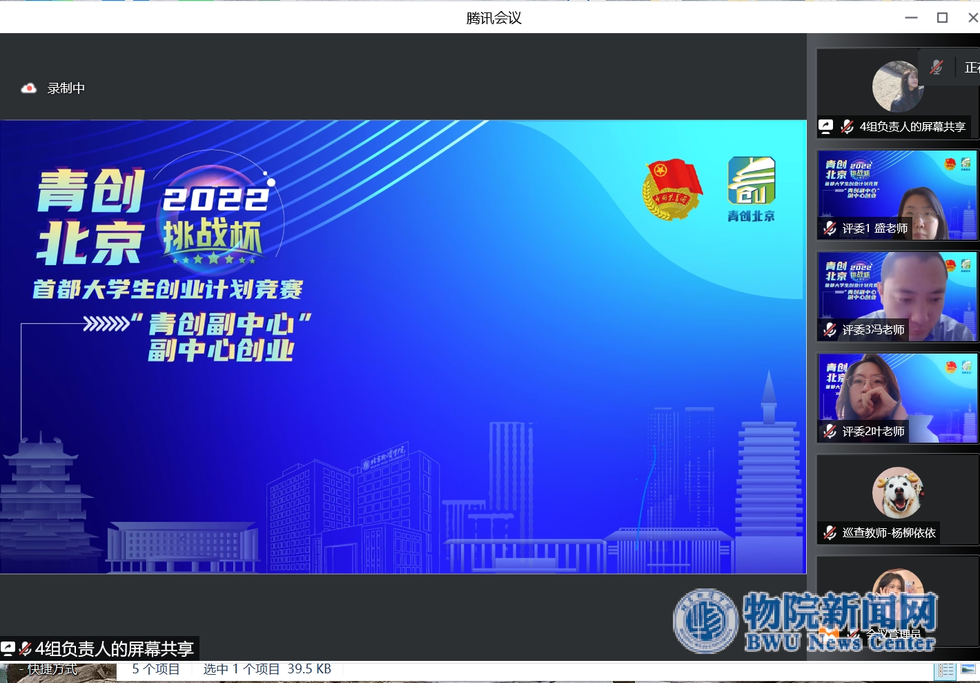
Task: Click screen share icon on 4组负责人 tile
Action: coord(826,126)
